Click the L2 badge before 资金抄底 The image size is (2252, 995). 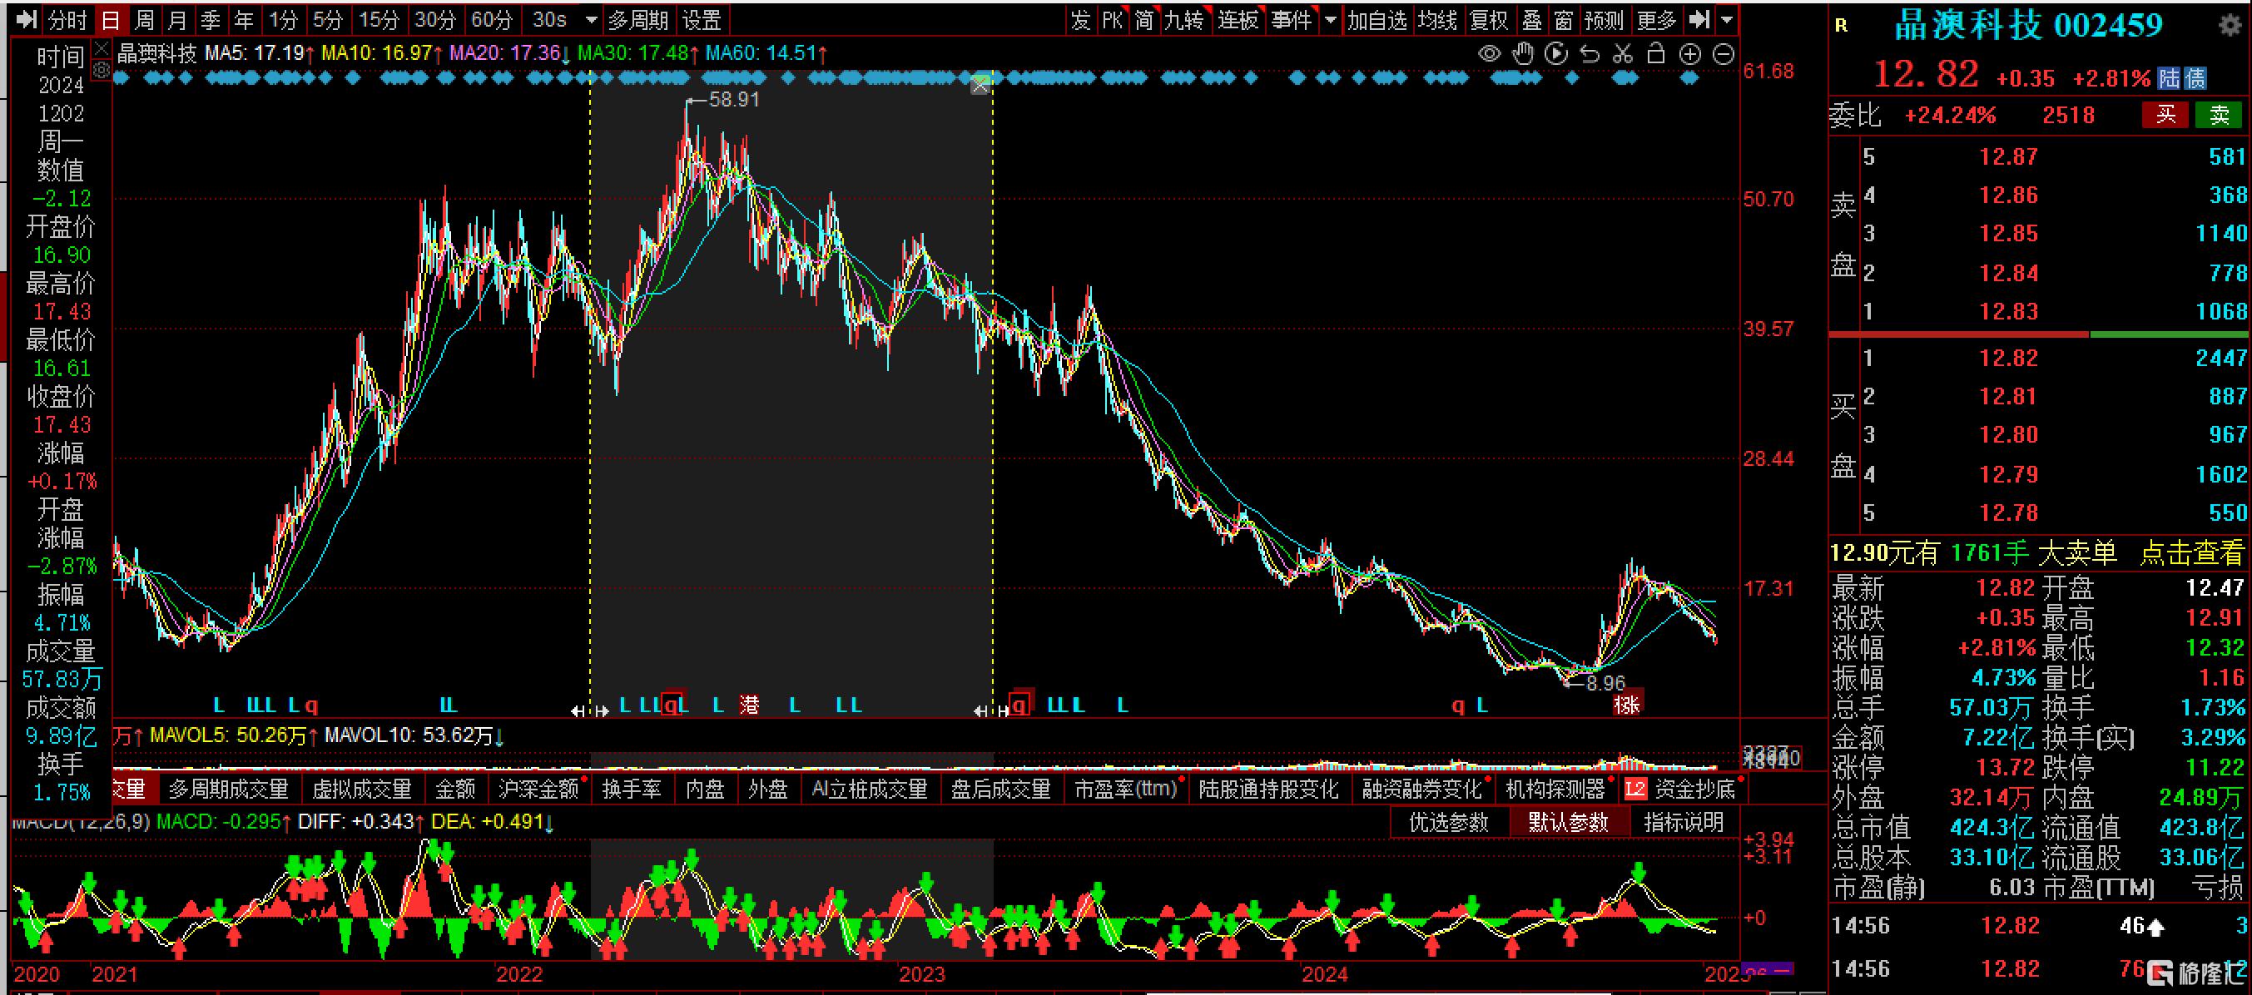coord(1634,789)
